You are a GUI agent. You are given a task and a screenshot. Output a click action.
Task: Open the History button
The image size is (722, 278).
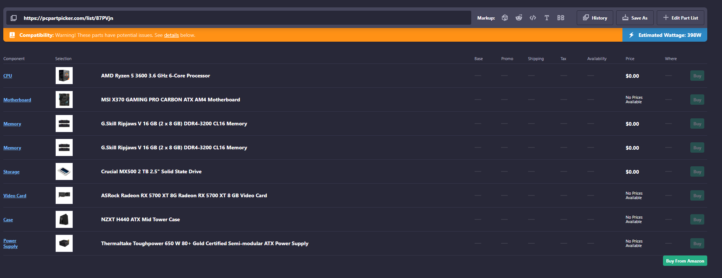tap(595, 18)
